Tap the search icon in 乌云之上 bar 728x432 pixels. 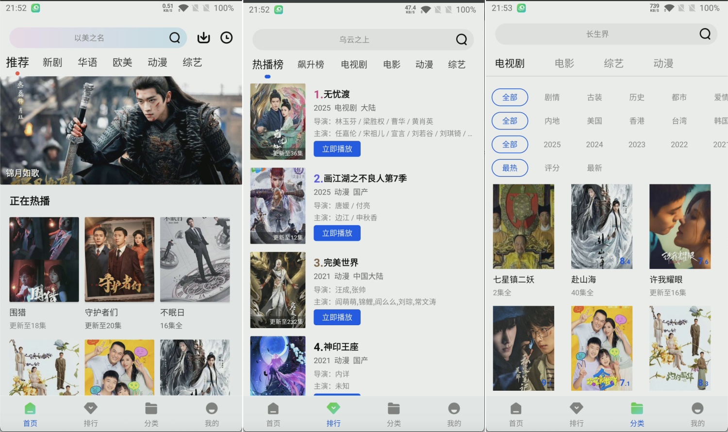pyautogui.click(x=462, y=40)
